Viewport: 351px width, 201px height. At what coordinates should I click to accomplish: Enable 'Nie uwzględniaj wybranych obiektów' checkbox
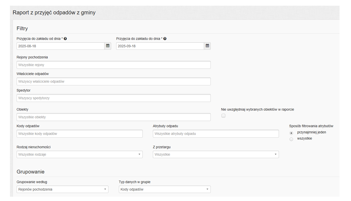click(x=223, y=116)
